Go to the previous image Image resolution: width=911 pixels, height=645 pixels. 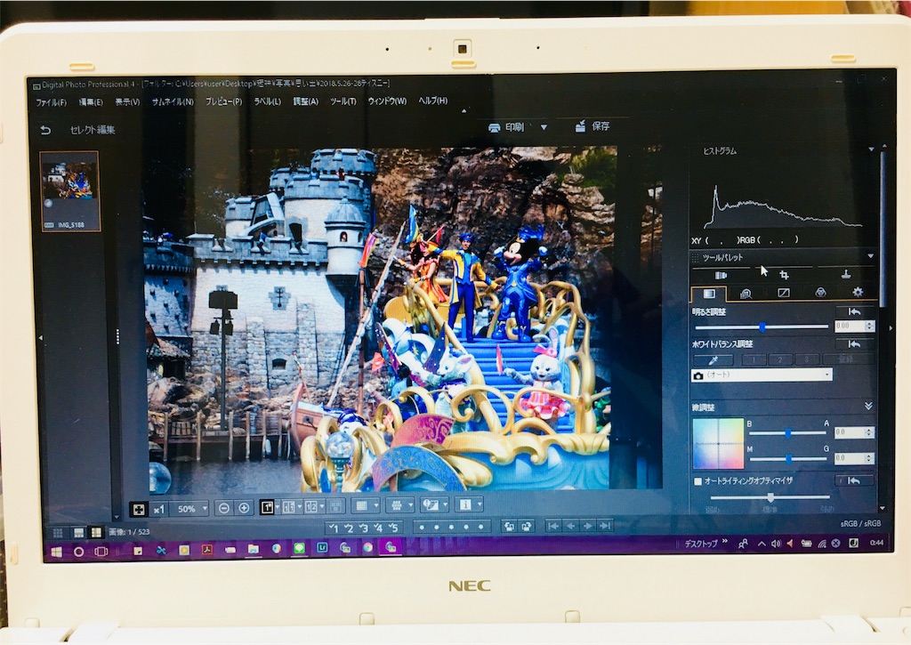pos(570,526)
